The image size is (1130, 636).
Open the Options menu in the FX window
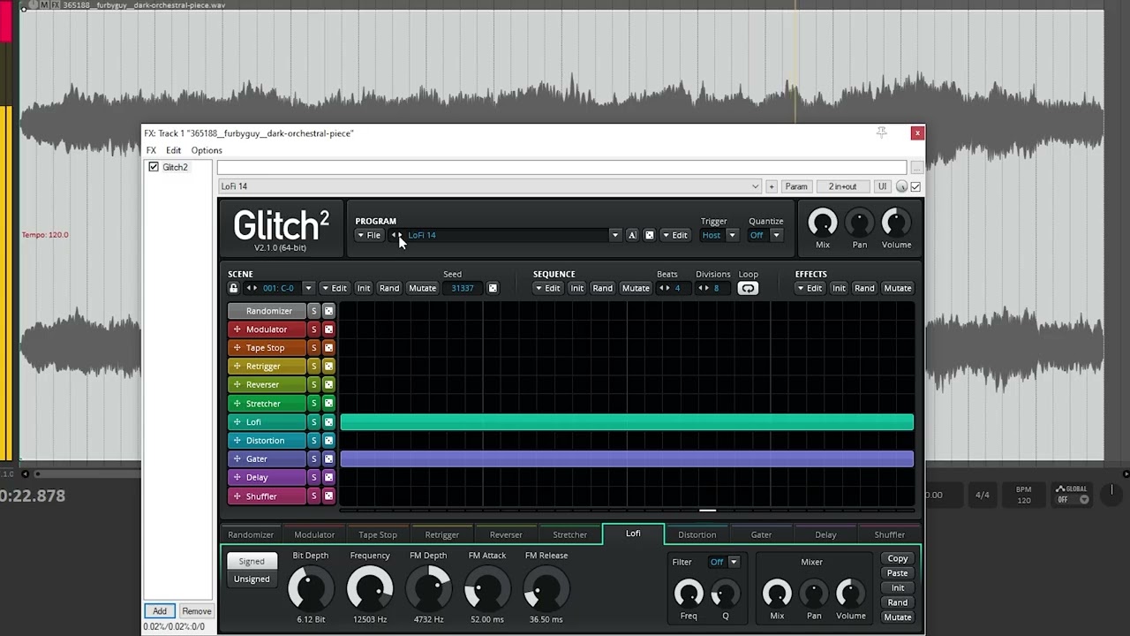(x=207, y=150)
